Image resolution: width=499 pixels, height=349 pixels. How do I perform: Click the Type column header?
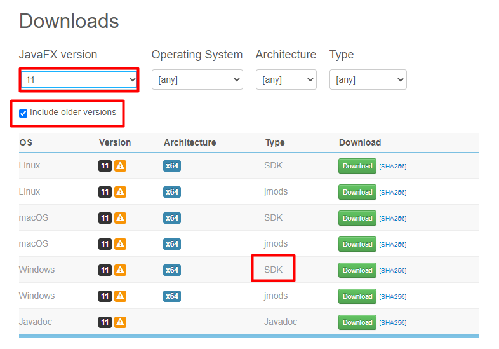click(x=275, y=143)
